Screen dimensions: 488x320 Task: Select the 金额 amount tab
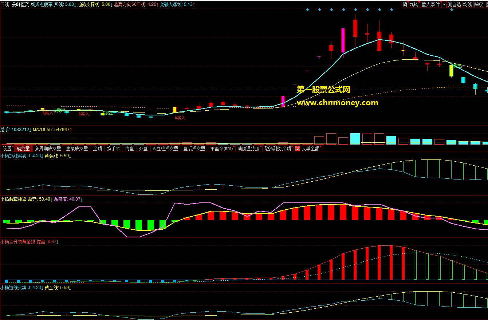point(97,149)
